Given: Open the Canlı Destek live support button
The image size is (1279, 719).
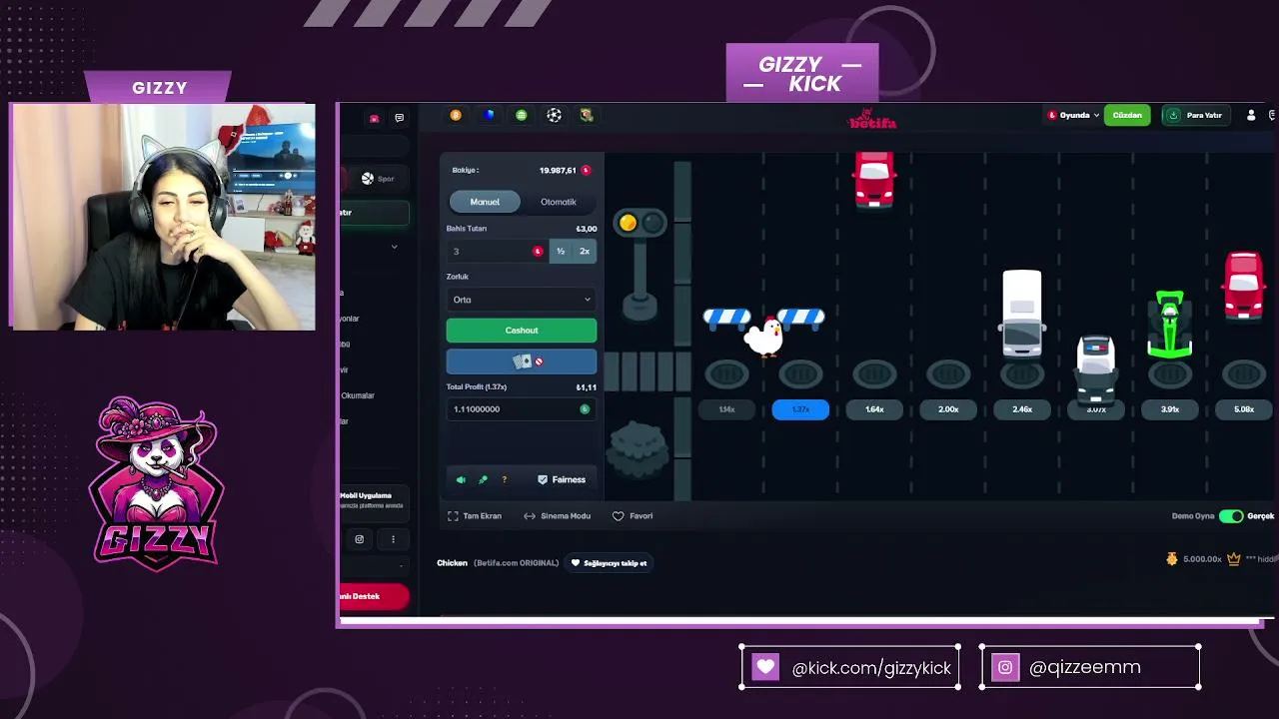Looking at the screenshot, I should point(374,596).
